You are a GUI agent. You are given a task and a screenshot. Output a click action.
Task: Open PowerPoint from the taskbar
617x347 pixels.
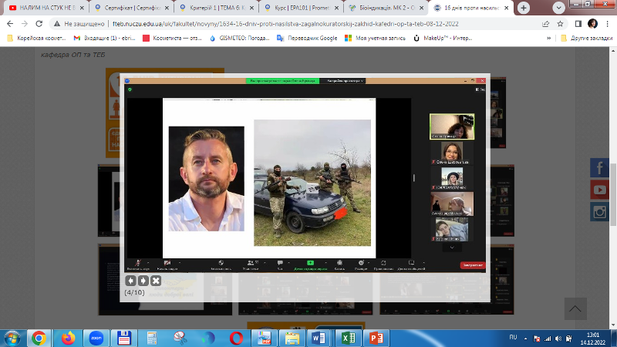376,339
